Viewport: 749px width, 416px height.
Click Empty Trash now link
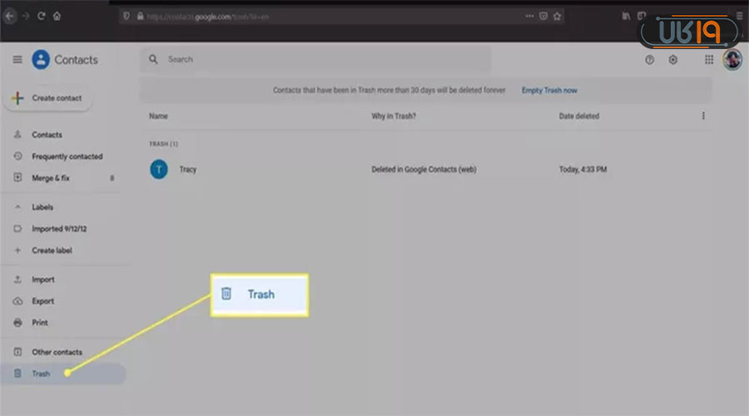click(x=549, y=90)
